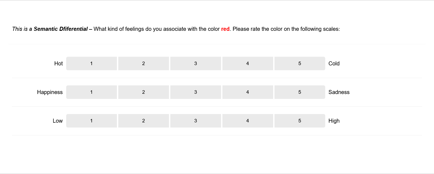Select the neutral 3 for Happiness-Sadness

[196, 92]
